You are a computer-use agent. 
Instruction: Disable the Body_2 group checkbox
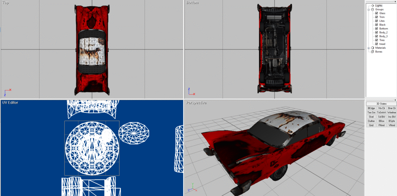376,32
